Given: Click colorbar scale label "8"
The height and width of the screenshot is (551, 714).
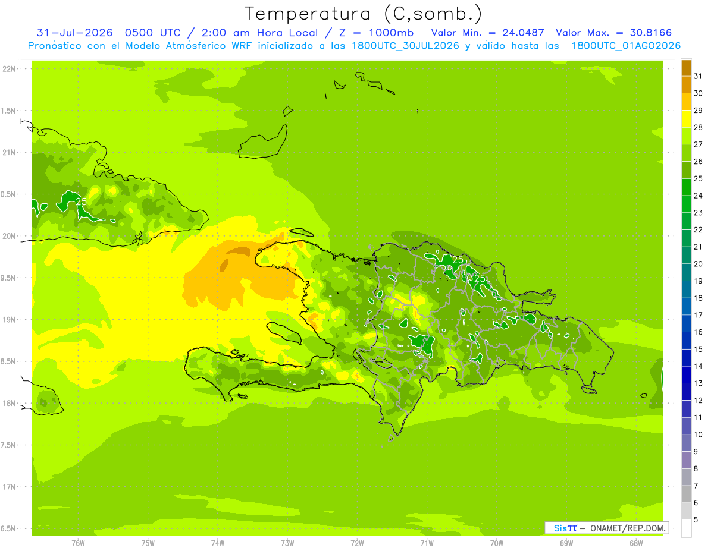Looking at the screenshot, I should [x=696, y=469].
